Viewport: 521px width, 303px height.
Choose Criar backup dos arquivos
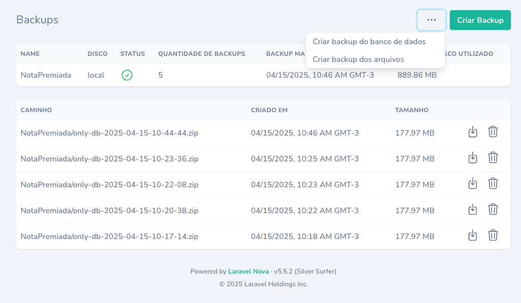coord(358,59)
